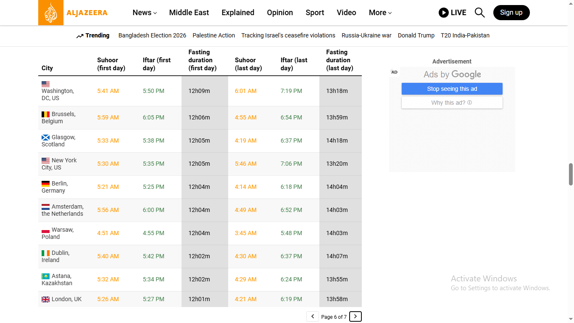574x323 pixels.
Task: Go to previous table page arrow
Action: (x=312, y=317)
